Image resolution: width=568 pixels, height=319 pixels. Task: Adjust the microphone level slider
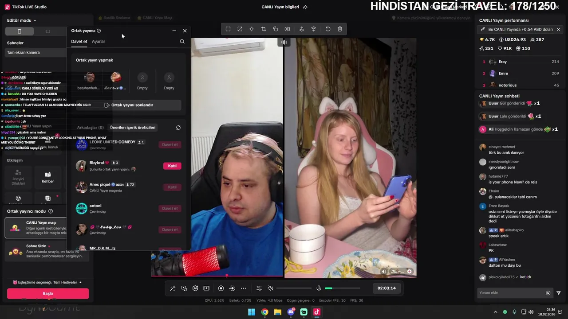(x=343, y=288)
